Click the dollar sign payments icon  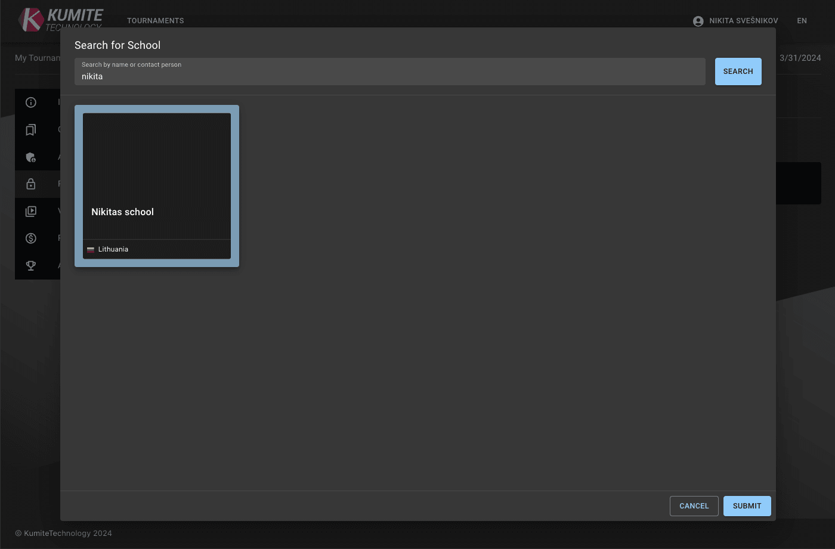click(x=31, y=238)
